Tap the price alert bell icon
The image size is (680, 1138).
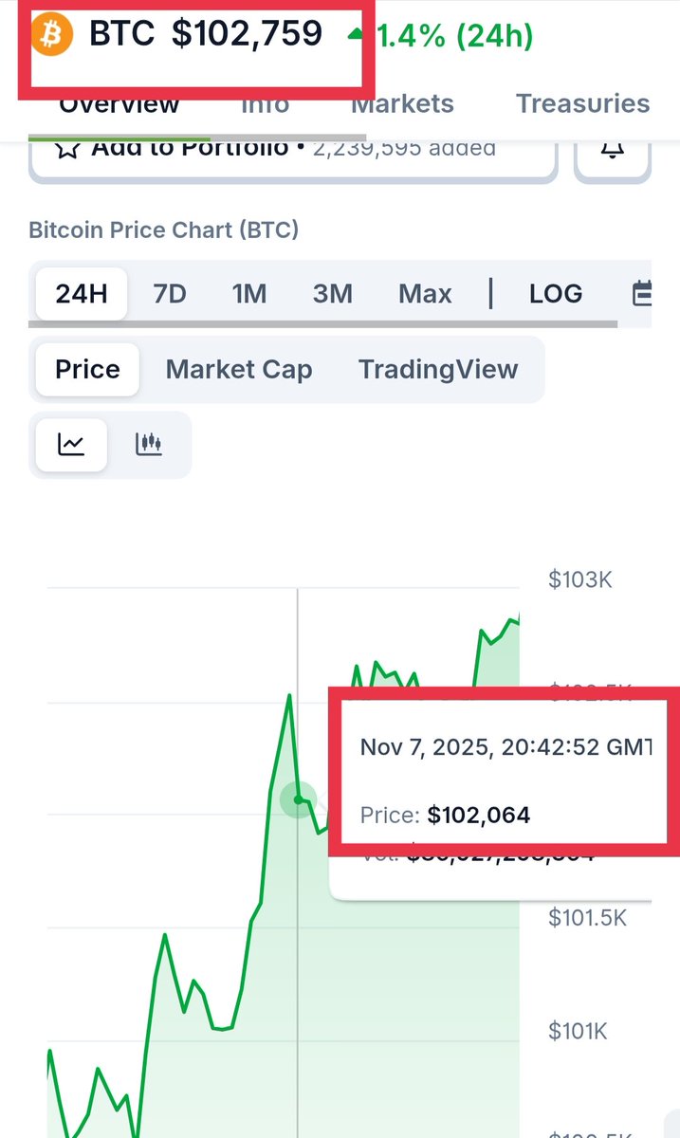click(614, 149)
